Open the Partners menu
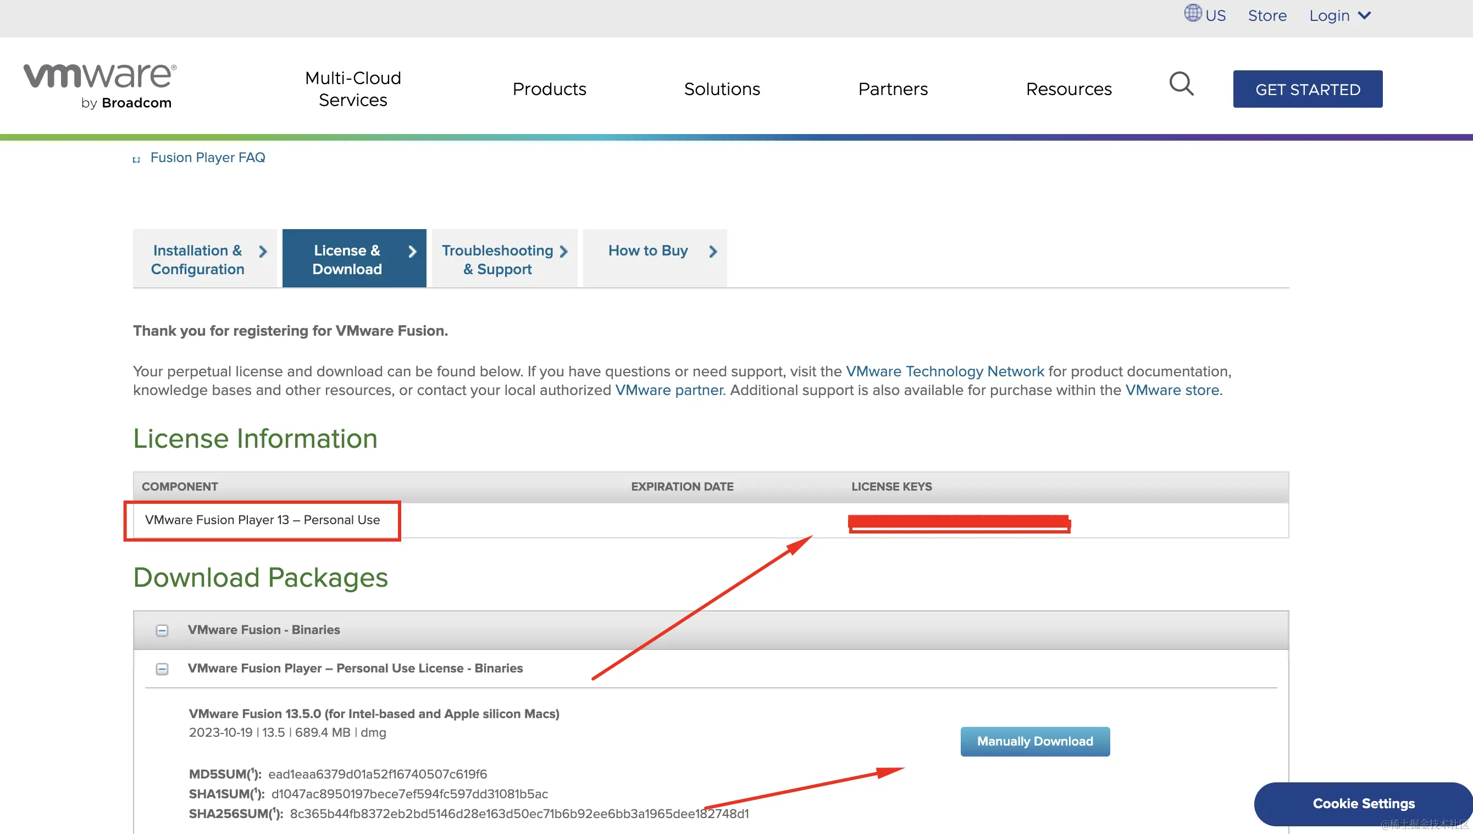This screenshot has height=834, width=1473. click(x=893, y=89)
